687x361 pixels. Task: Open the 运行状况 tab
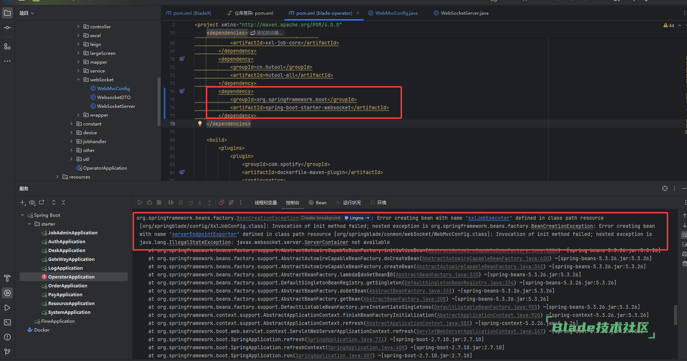(348, 203)
